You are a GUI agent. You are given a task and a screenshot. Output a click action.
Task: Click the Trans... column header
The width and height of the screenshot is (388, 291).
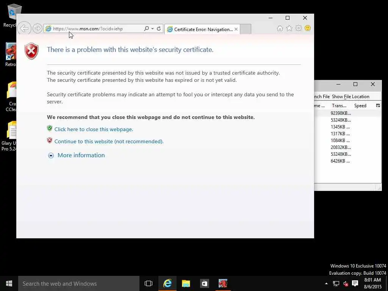point(339,106)
